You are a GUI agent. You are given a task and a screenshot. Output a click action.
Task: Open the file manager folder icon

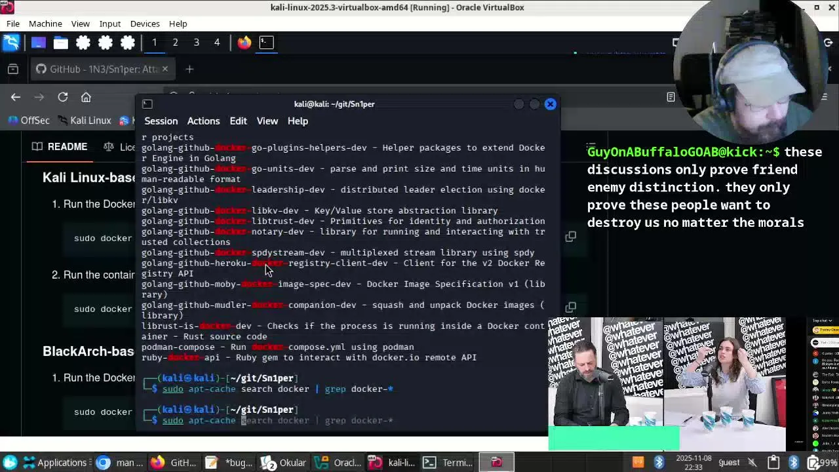tap(60, 43)
